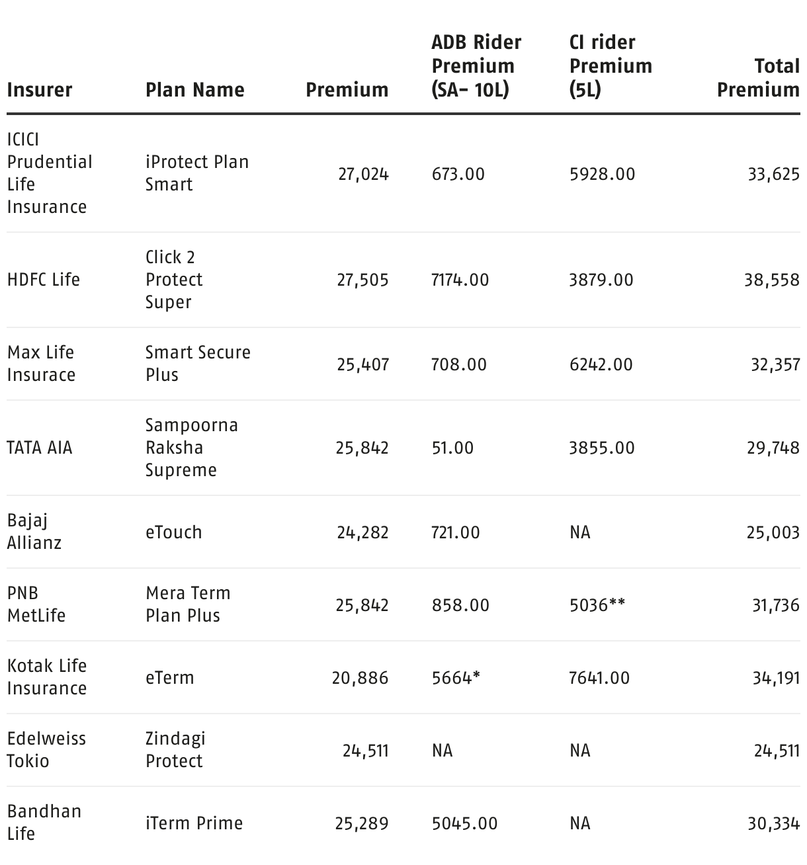Click the 38,558 total premium value
This screenshot has height=865, width=807.
pyautogui.click(x=771, y=280)
